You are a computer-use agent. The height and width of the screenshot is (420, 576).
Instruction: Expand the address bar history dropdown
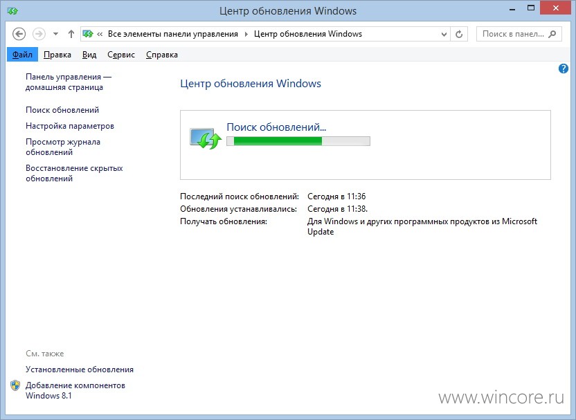444,34
